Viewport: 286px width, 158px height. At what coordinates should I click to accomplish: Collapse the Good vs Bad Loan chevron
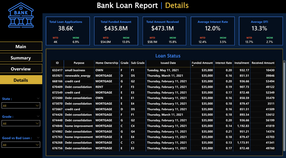[38, 138]
